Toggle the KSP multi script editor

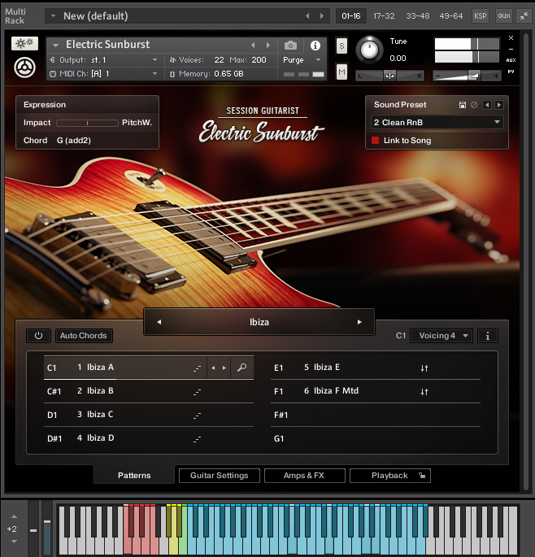click(x=481, y=16)
